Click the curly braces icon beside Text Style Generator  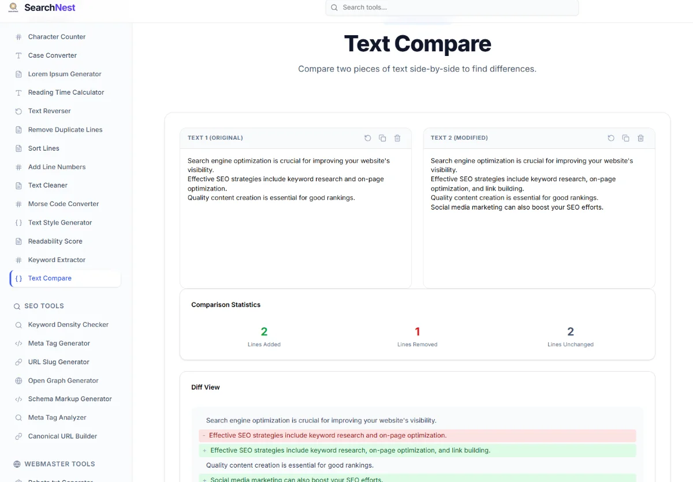pyautogui.click(x=18, y=222)
